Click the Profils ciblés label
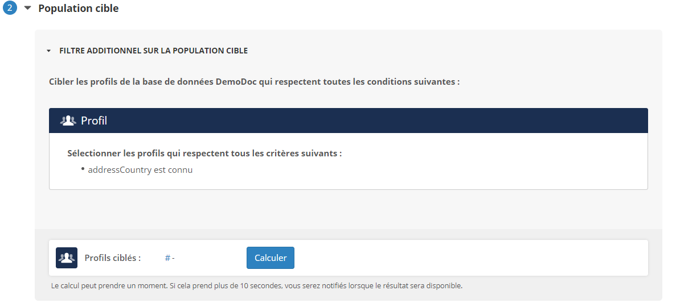This screenshot has width=676, height=307. pos(112,258)
